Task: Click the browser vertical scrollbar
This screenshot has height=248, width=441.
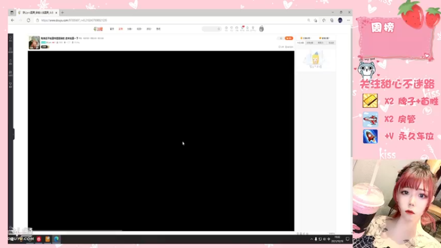Action: tap(351, 91)
